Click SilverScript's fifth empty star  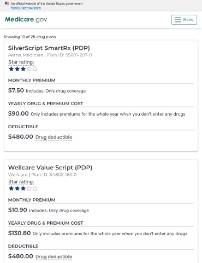pos(35,69)
